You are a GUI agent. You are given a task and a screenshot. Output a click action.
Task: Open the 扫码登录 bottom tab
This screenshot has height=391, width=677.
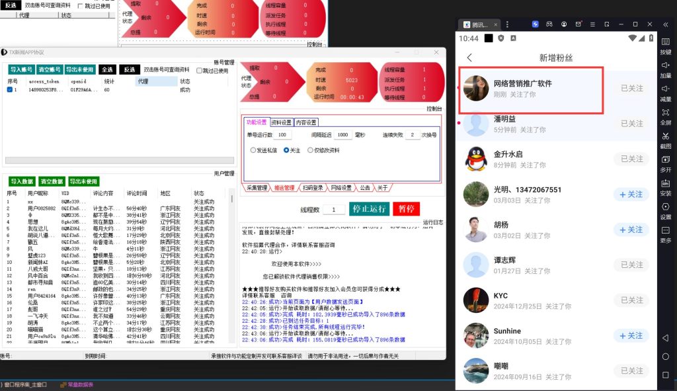[x=313, y=188]
